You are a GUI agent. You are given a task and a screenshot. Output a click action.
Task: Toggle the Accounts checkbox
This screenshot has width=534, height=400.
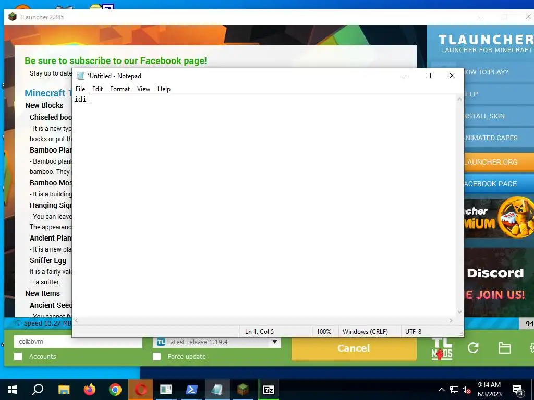click(x=18, y=356)
